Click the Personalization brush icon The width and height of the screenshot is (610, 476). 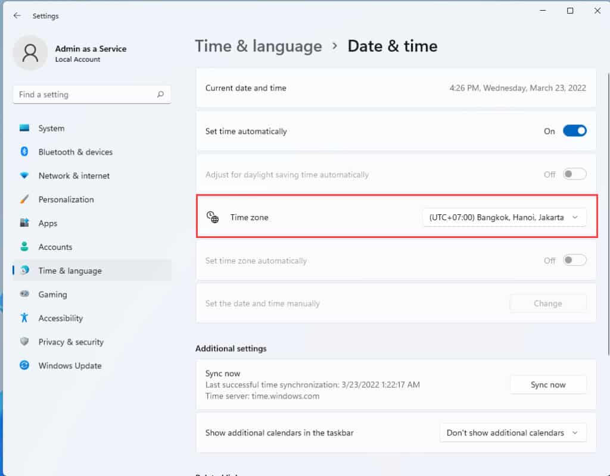click(24, 199)
